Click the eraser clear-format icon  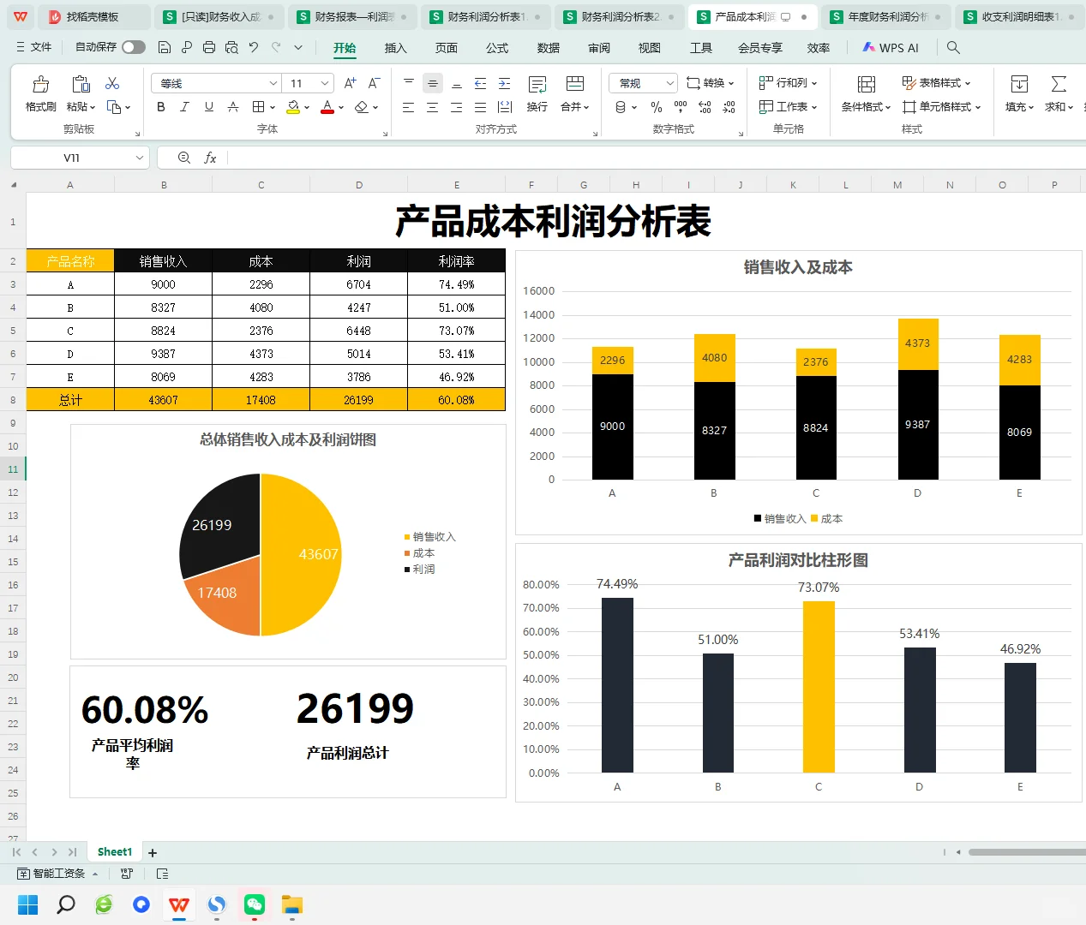[362, 107]
